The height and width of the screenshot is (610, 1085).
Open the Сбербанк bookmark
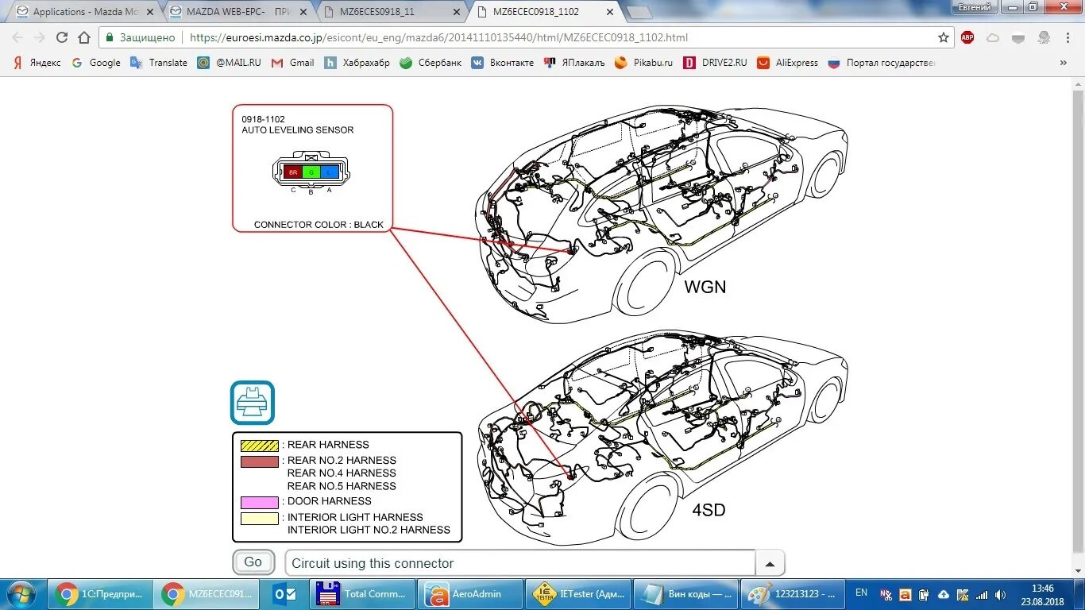430,63
